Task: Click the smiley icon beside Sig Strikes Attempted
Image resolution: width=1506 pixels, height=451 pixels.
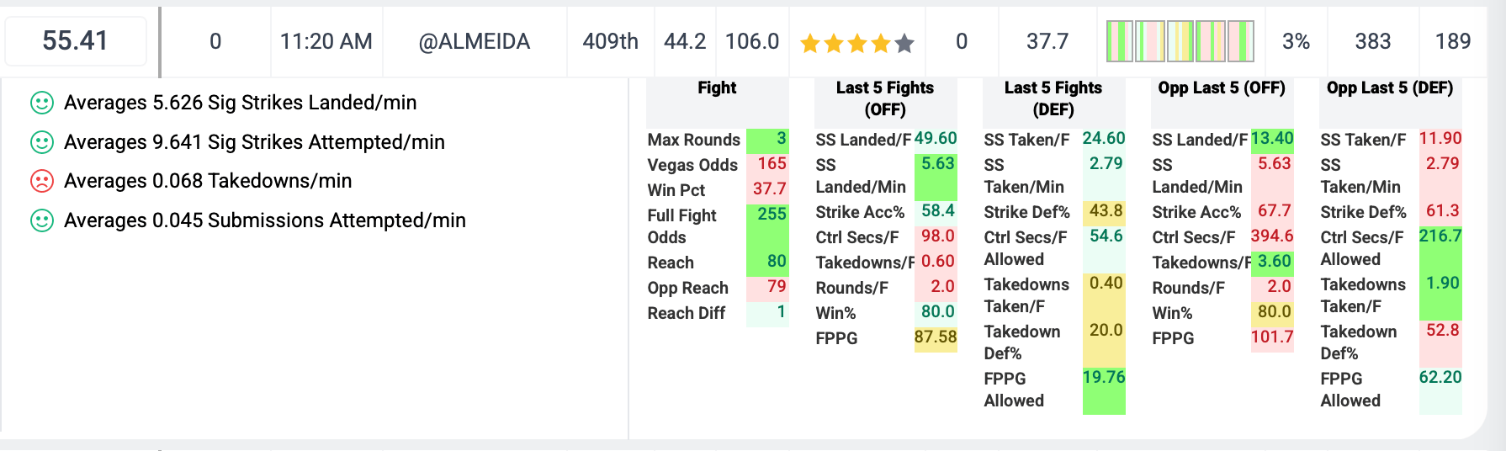Action: point(42,142)
